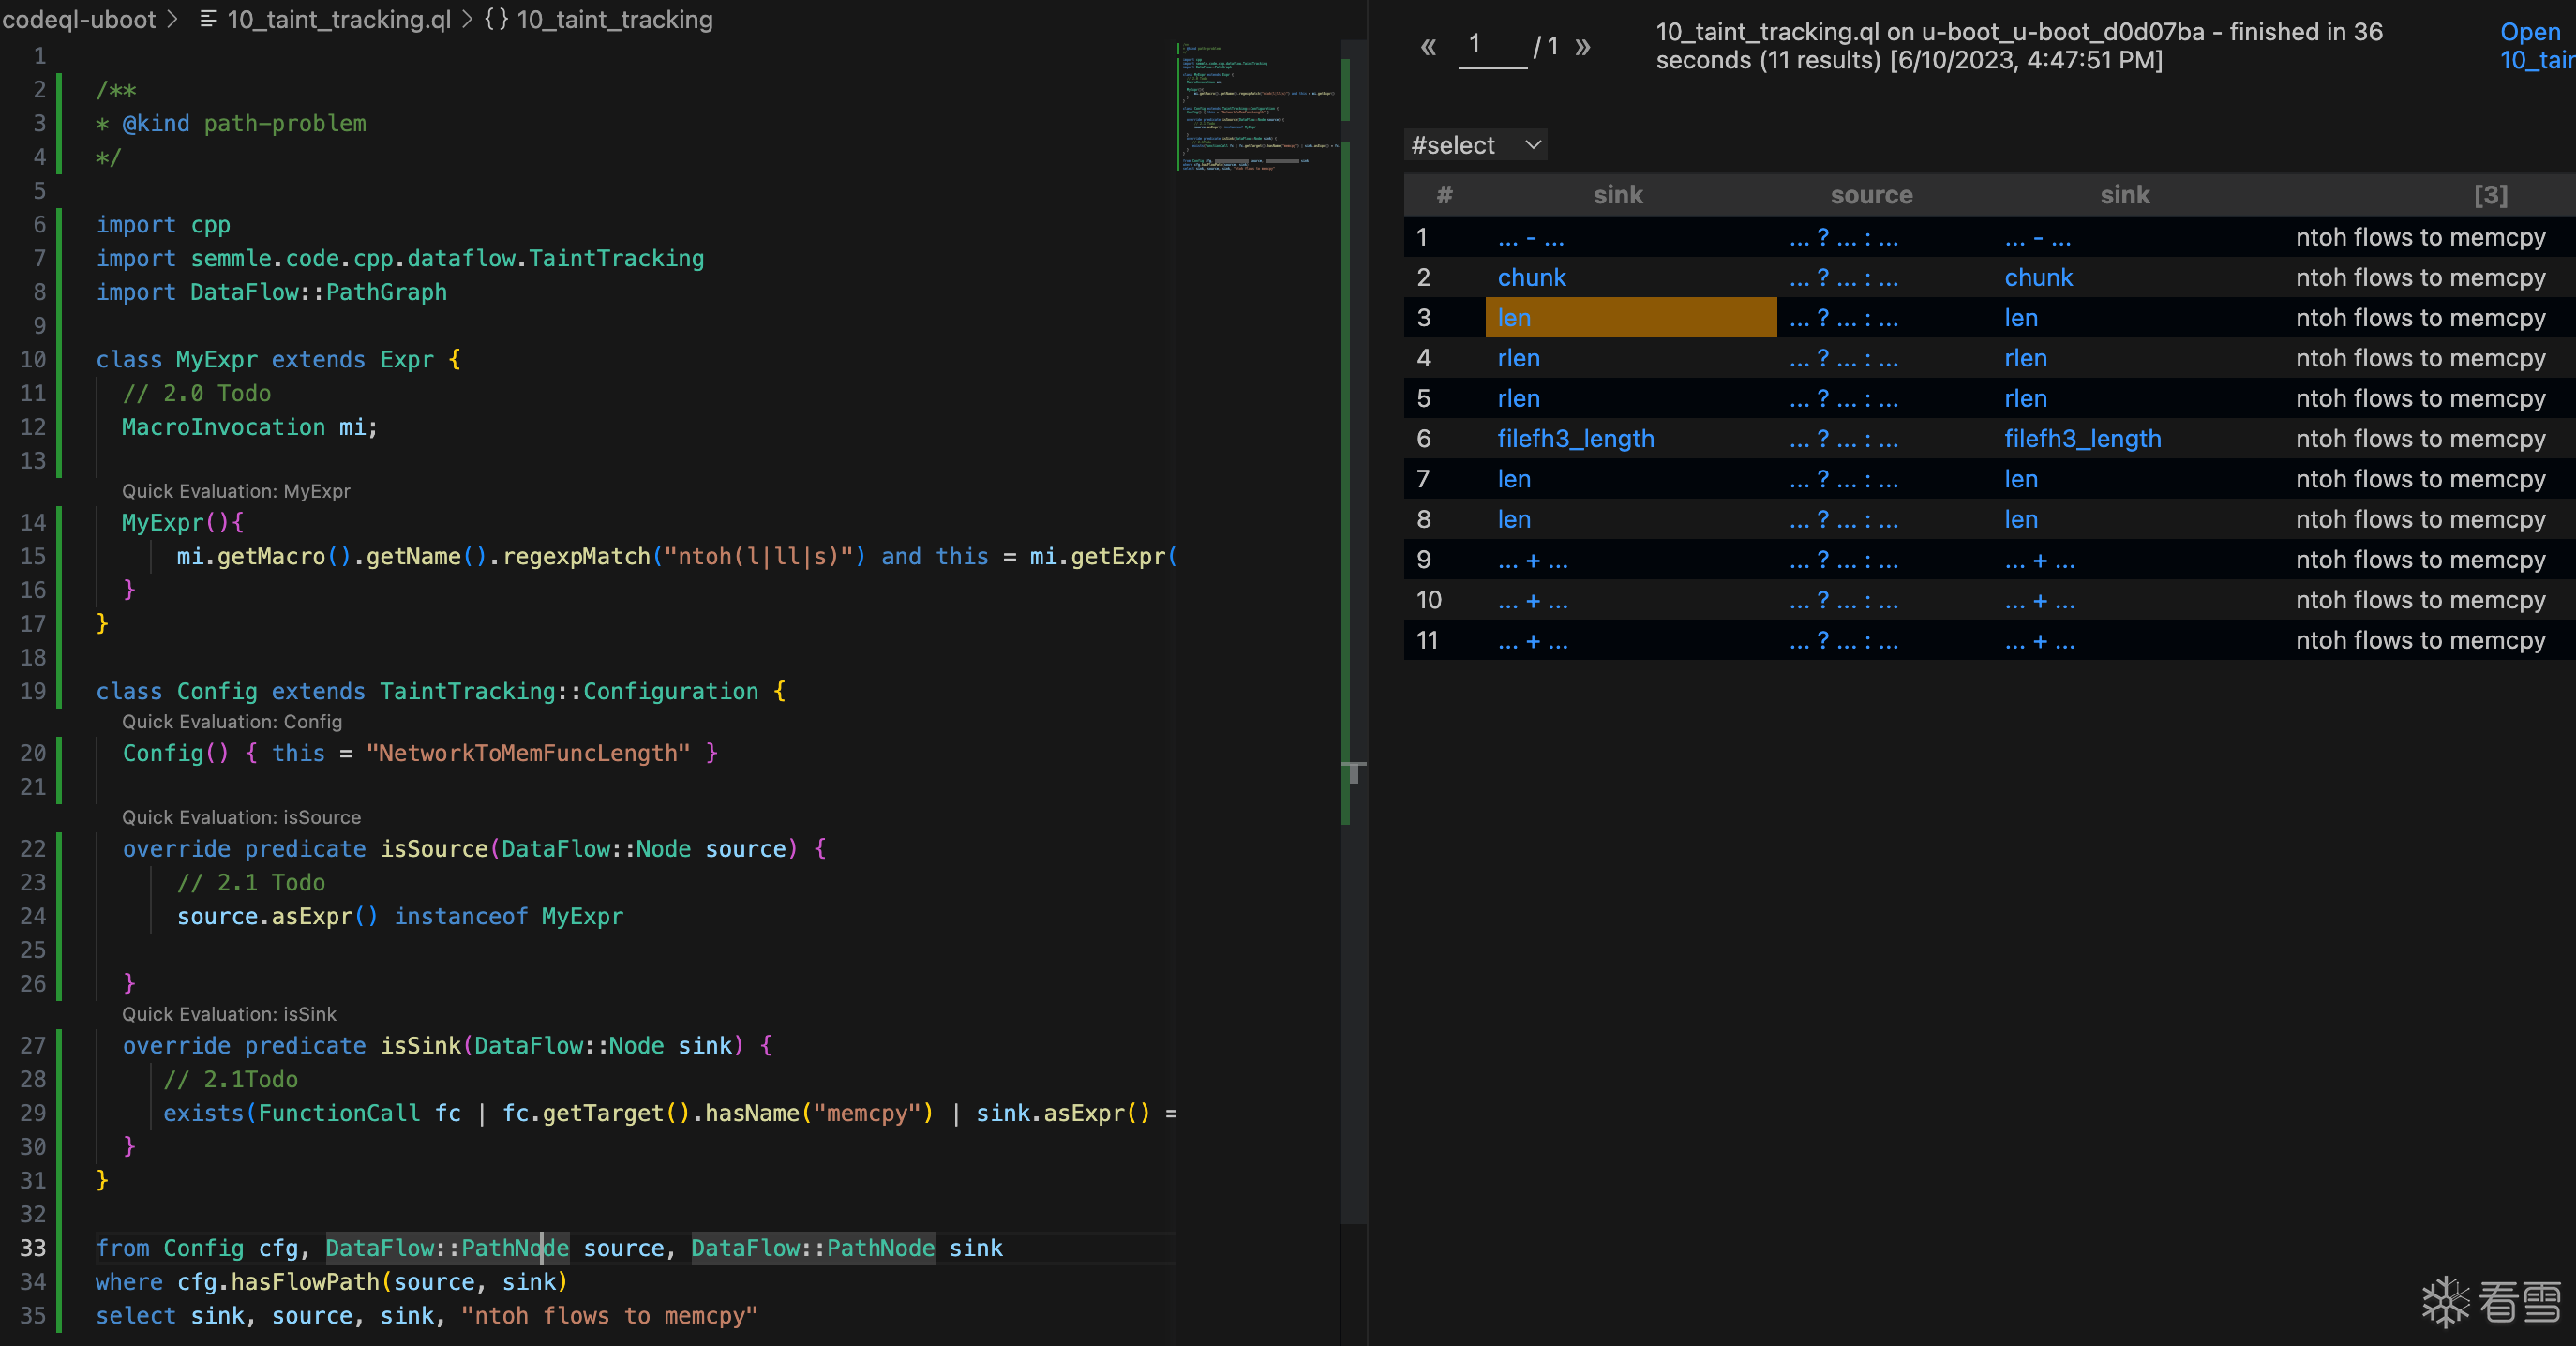Expand the codeql-uboot breadcrumb chevron

point(173,19)
